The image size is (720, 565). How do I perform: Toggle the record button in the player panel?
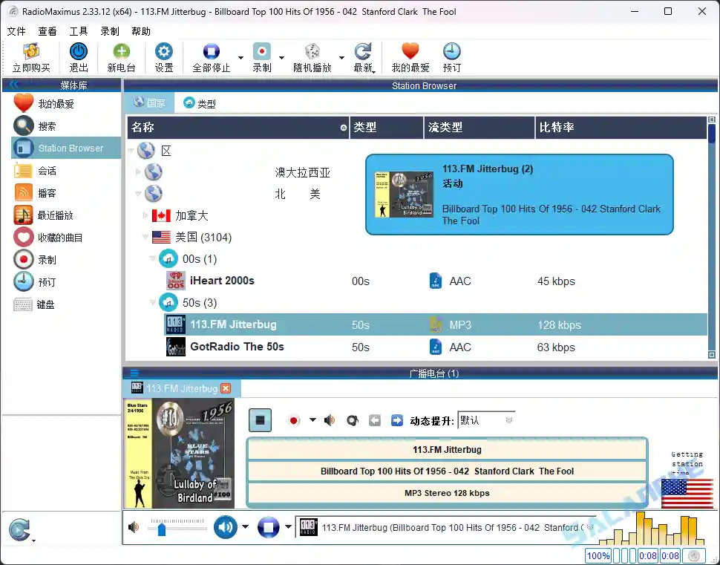tap(294, 420)
